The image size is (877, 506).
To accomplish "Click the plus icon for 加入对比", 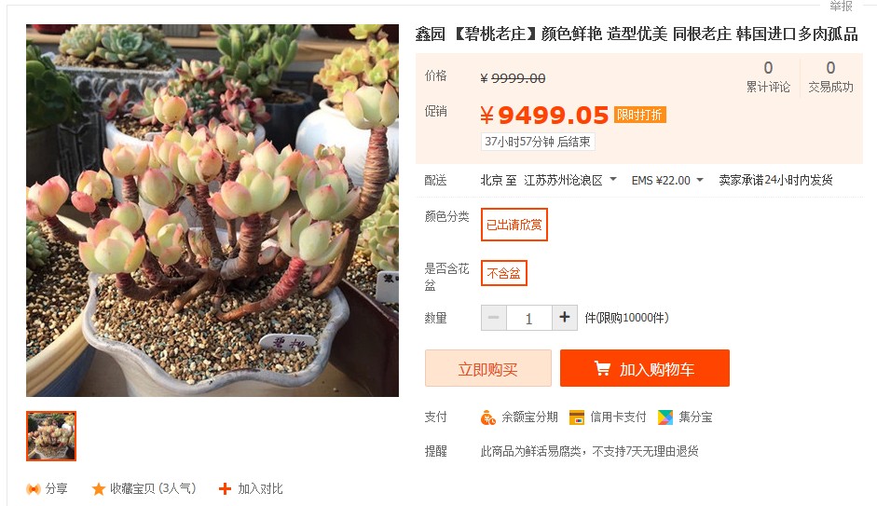I will [225, 489].
